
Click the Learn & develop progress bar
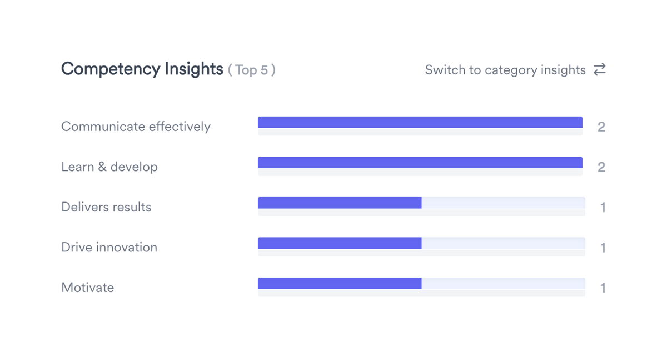click(x=420, y=162)
